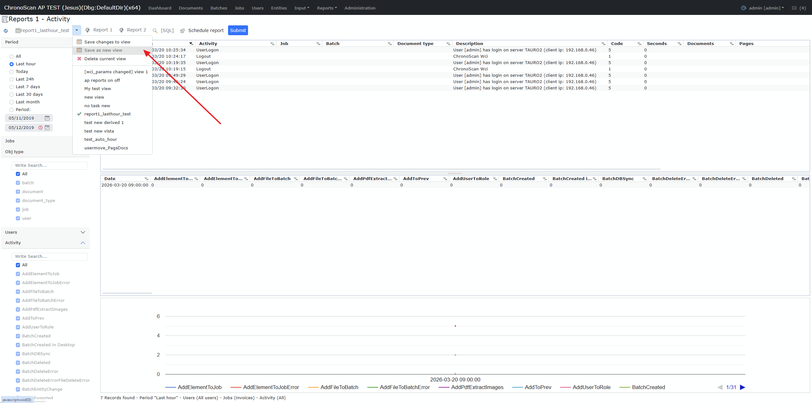
Task: Click the mail envelope icon in top bar
Action: (x=794, y=8)
